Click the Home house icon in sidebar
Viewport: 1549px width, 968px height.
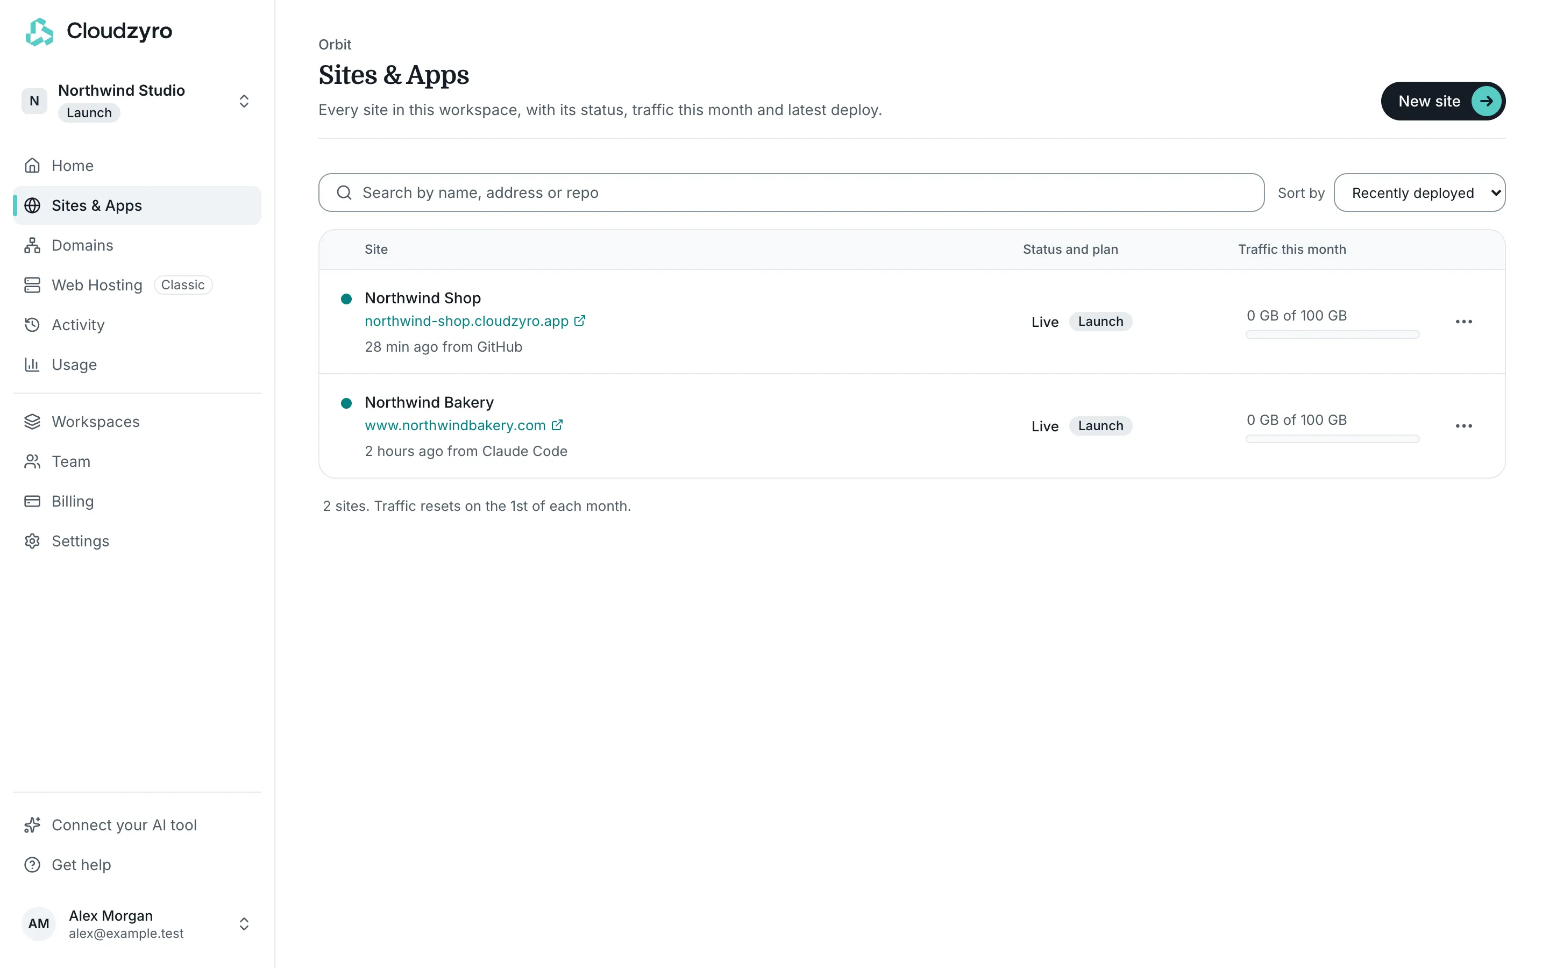pyautogui.click(x=32, y=166)
